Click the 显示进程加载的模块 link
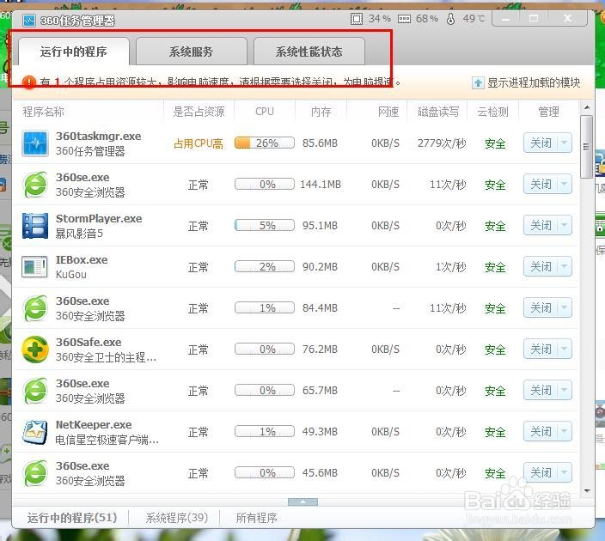The image size is (605, 541). pos(534,82)
